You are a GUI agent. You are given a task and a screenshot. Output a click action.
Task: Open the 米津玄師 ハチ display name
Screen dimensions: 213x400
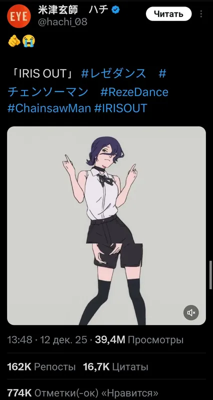(x=73, y=10)
